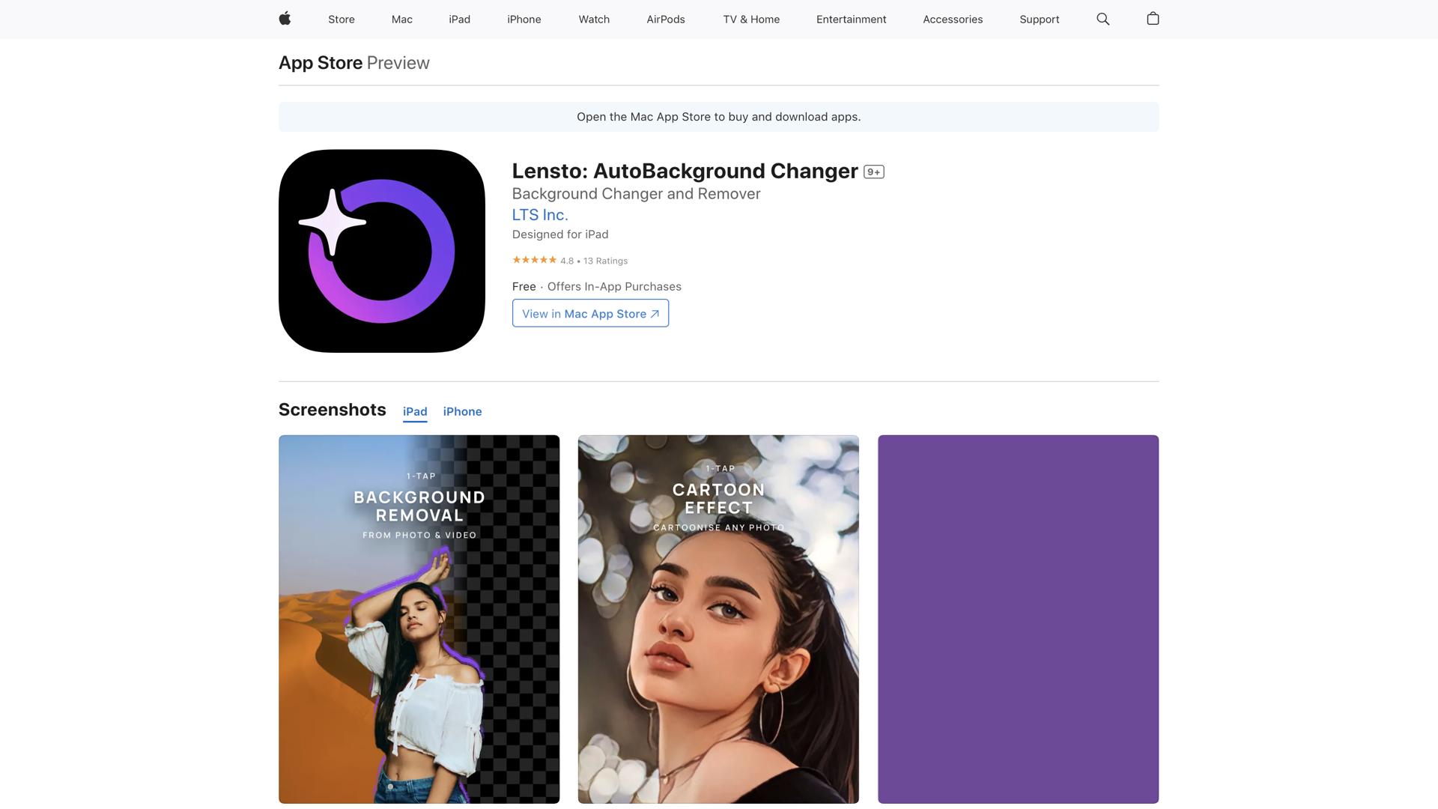Open Cartoon Effect screenshot thumbnail
The image size is (1438, 809).
[718, 619]
